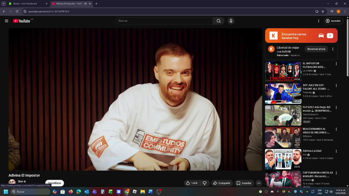Open options for REACCIONANDO AL VIDEO DE WILLYREX
The image size is (349, 196).
[336, 129]
